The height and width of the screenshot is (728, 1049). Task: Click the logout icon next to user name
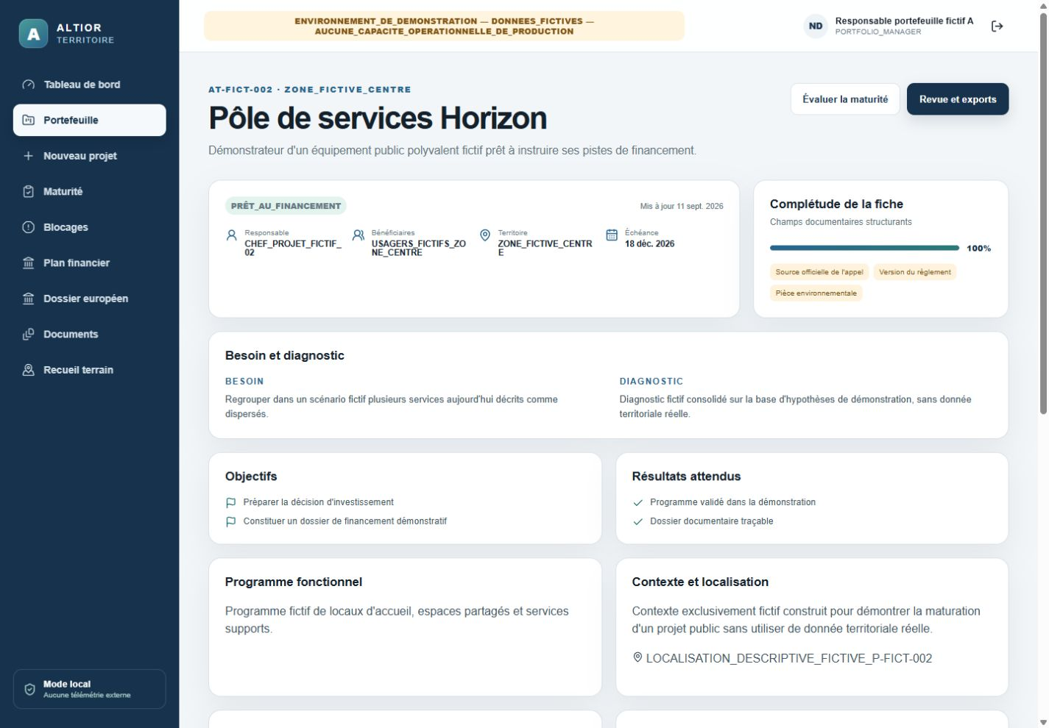click(997, 26)
